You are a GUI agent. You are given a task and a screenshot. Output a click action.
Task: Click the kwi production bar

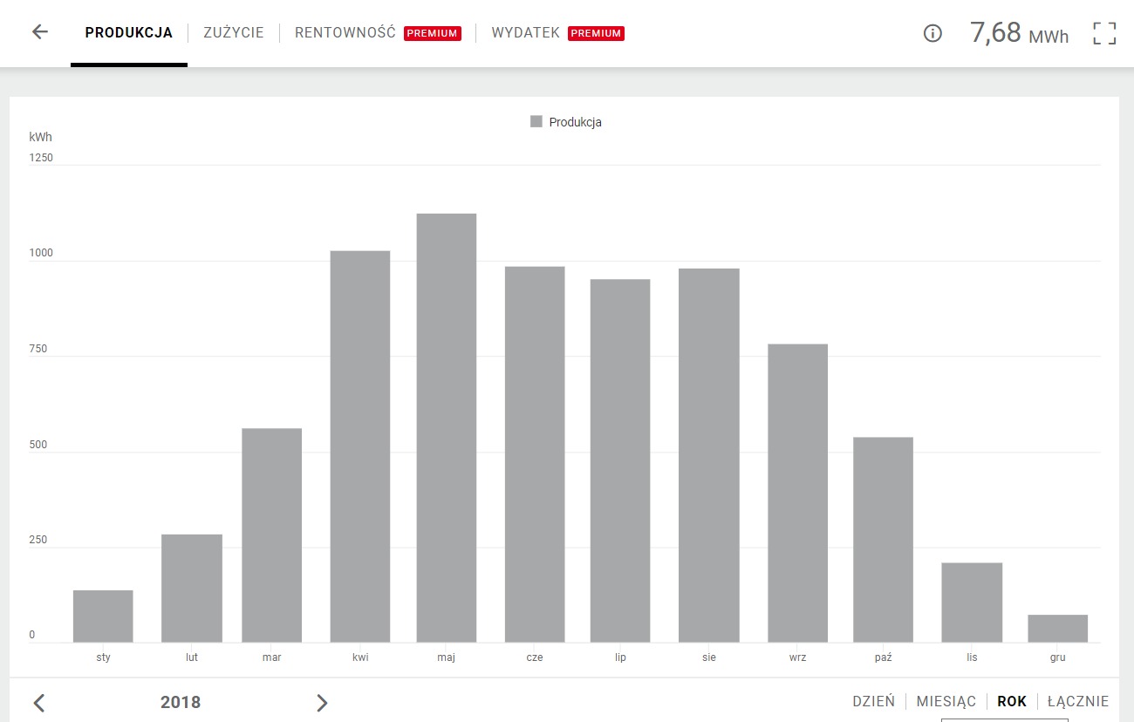pyautogui.click(x=360, y=446)
